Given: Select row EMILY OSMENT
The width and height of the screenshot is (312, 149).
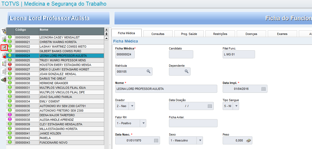Looking at the screenshot, I should click(55, 101).
